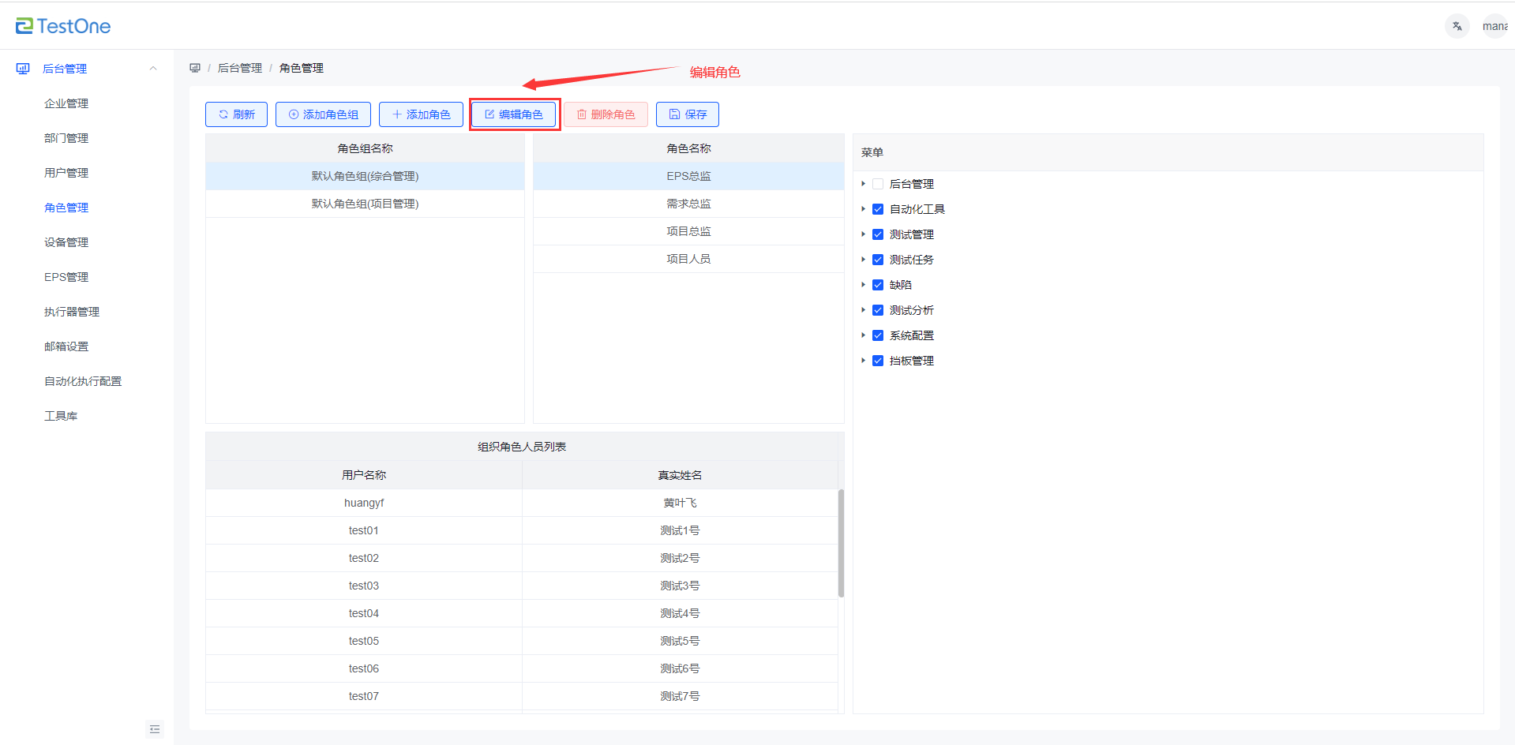Expand the 测试管理 tree node arrow
This screenshot has width=1515, height=745.
coord(863,234)
